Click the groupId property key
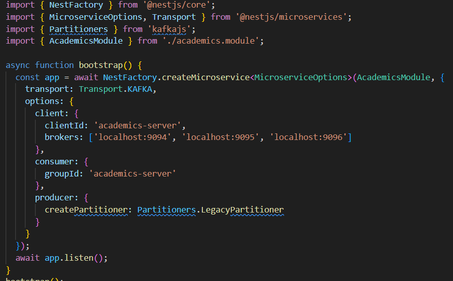Image resolution: width=453 pixels, height=281 pixels. (x=61, y=174)
